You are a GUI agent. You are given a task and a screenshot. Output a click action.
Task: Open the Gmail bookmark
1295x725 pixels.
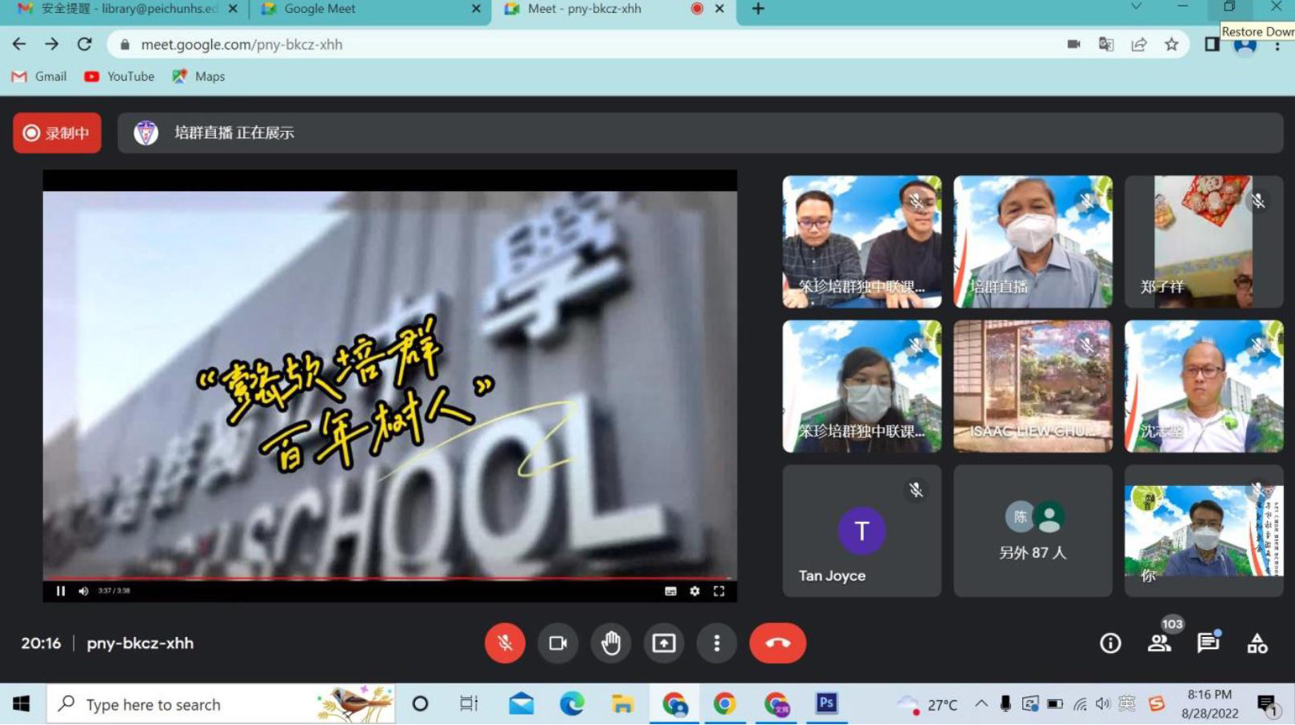[x=40, y=77]
